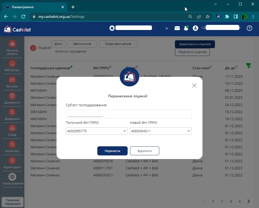The height and width of the screenshot is (208, 259).
Task: Open the help question mark icon
Action: click(250, 28)
